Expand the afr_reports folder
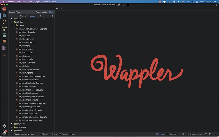 click(12, 124)
